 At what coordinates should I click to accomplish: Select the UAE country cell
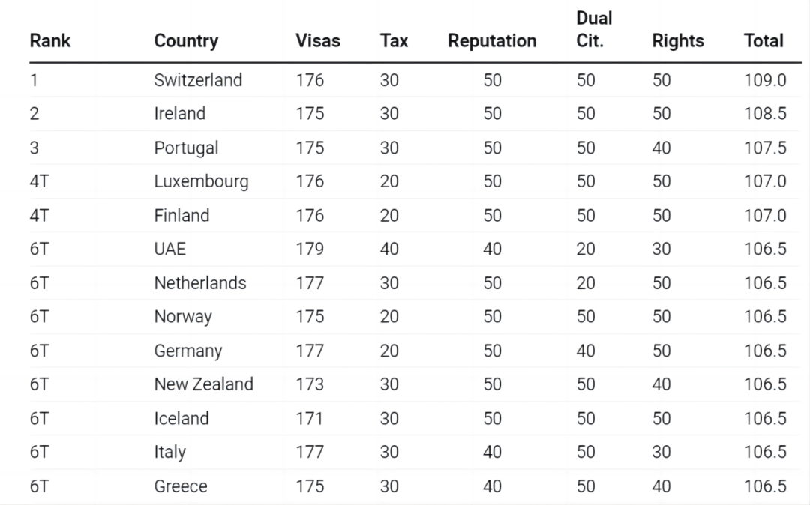pyautogui.click(x=170, y=250)
